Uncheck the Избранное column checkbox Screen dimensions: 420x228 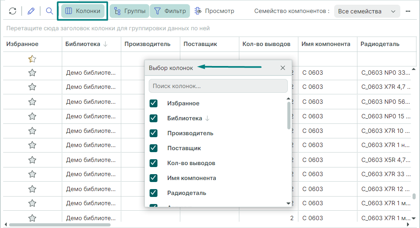154,103
